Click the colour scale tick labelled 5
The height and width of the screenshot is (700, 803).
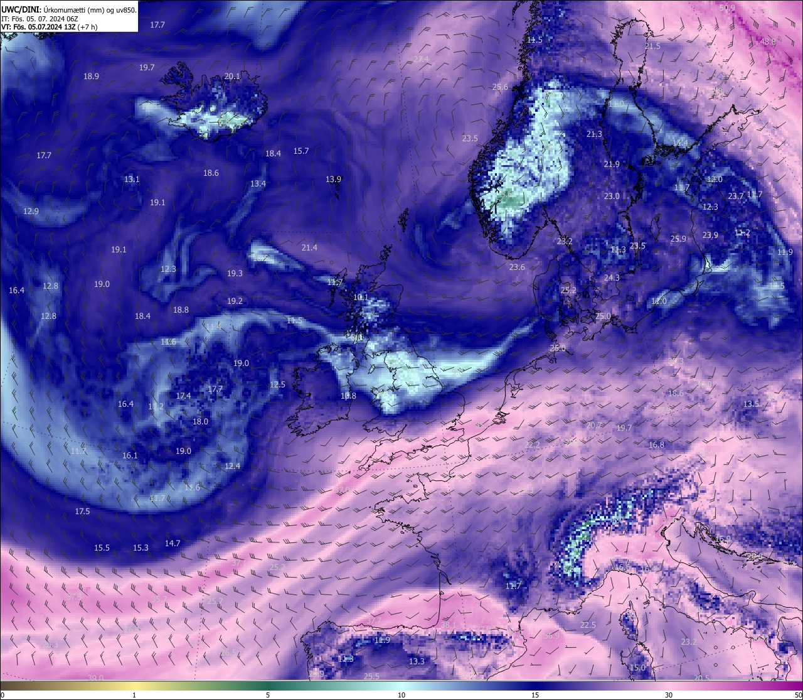coord(268,695)
